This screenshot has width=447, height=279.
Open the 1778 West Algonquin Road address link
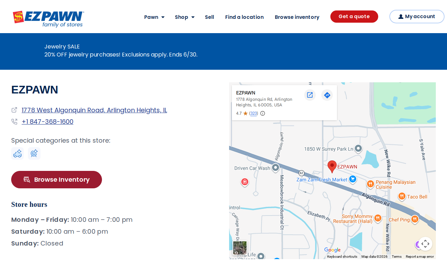tap(94, 110)
